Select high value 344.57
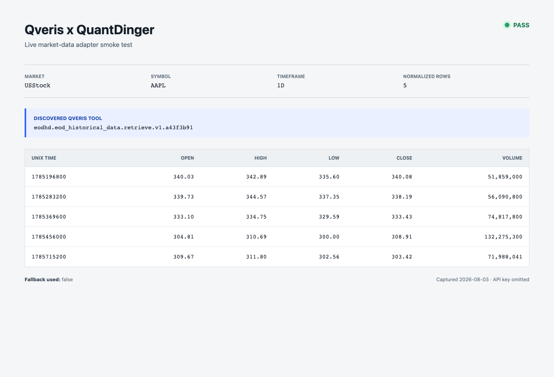Viewport: 554px width, 377px height. [256, 197]
